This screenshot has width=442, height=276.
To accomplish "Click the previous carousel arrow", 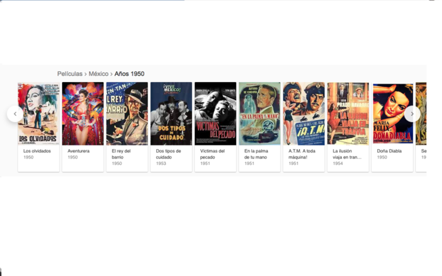I will coord(15,114).
